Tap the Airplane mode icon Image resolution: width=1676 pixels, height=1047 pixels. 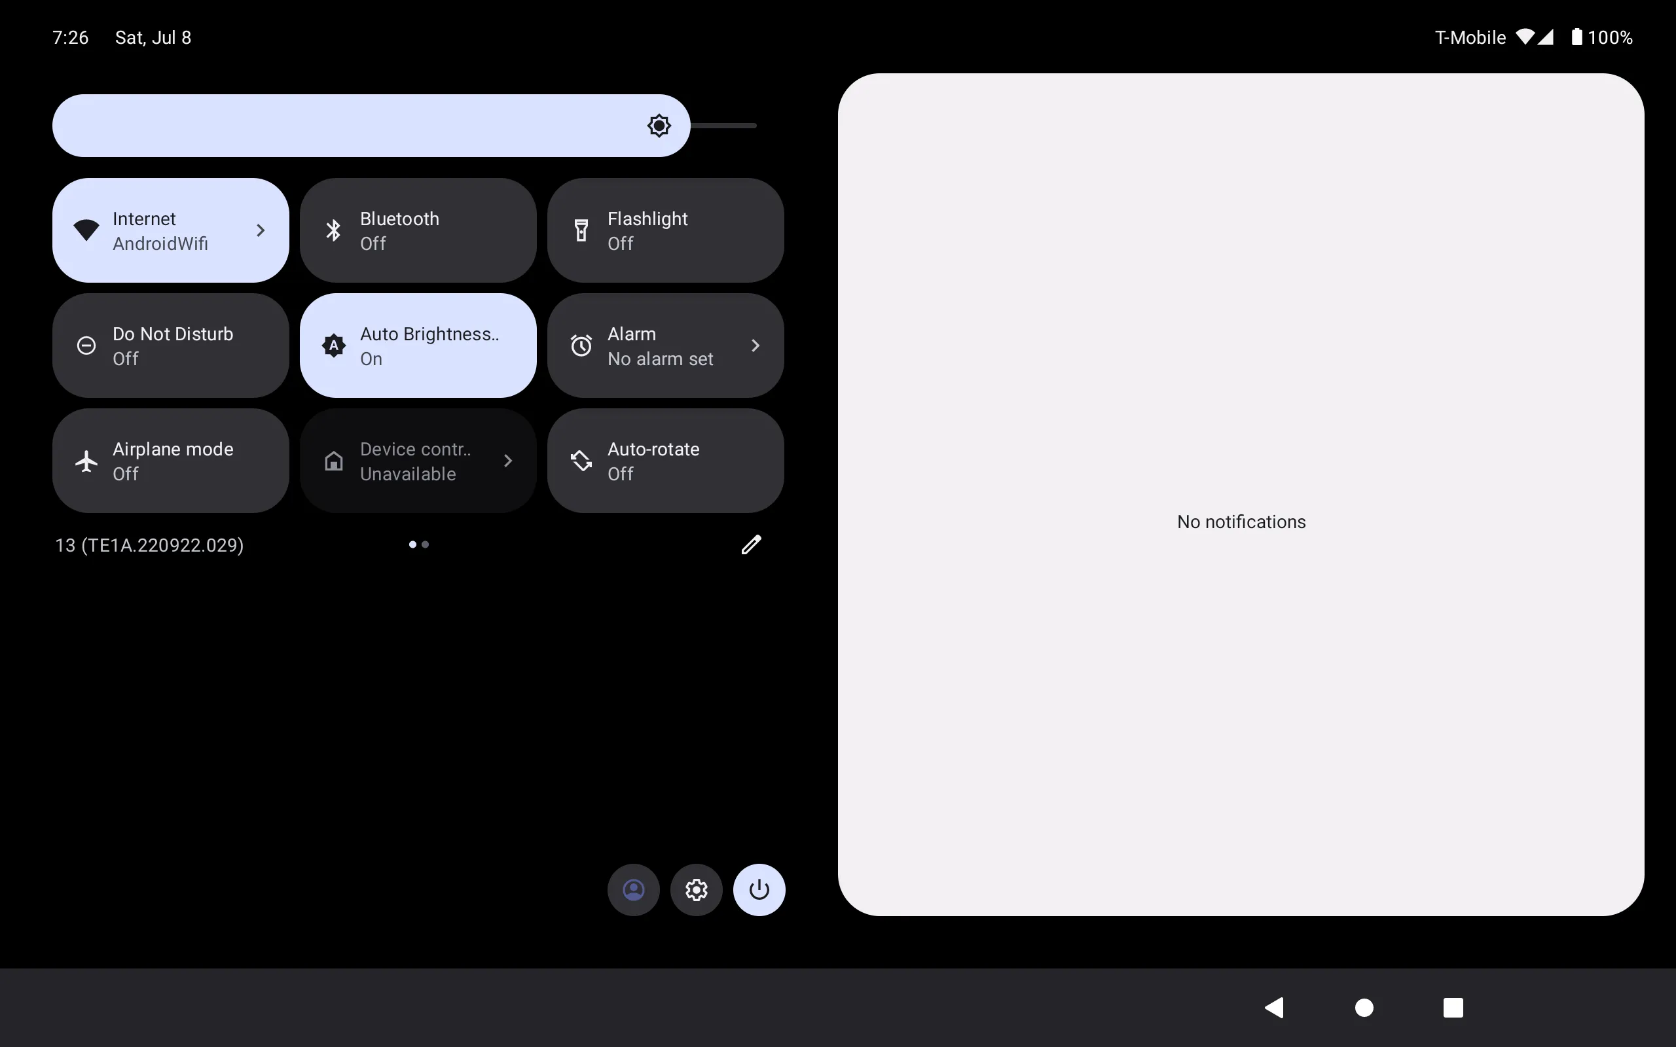click(x=86, y=459)
